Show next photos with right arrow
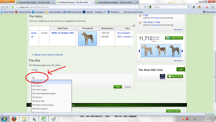216x122 pixels. 182,51
